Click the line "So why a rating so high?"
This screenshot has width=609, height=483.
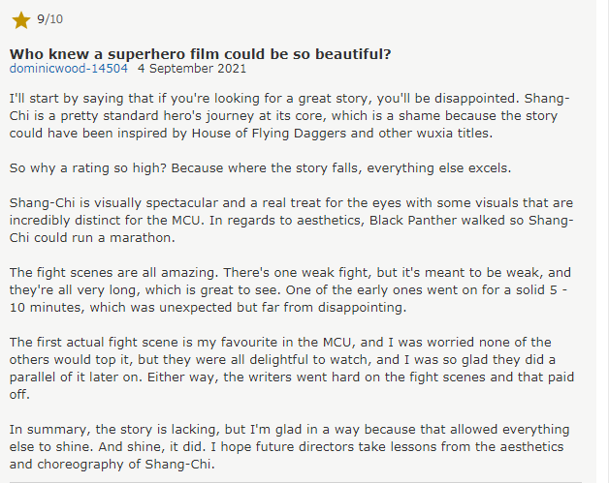pos(260,167)
